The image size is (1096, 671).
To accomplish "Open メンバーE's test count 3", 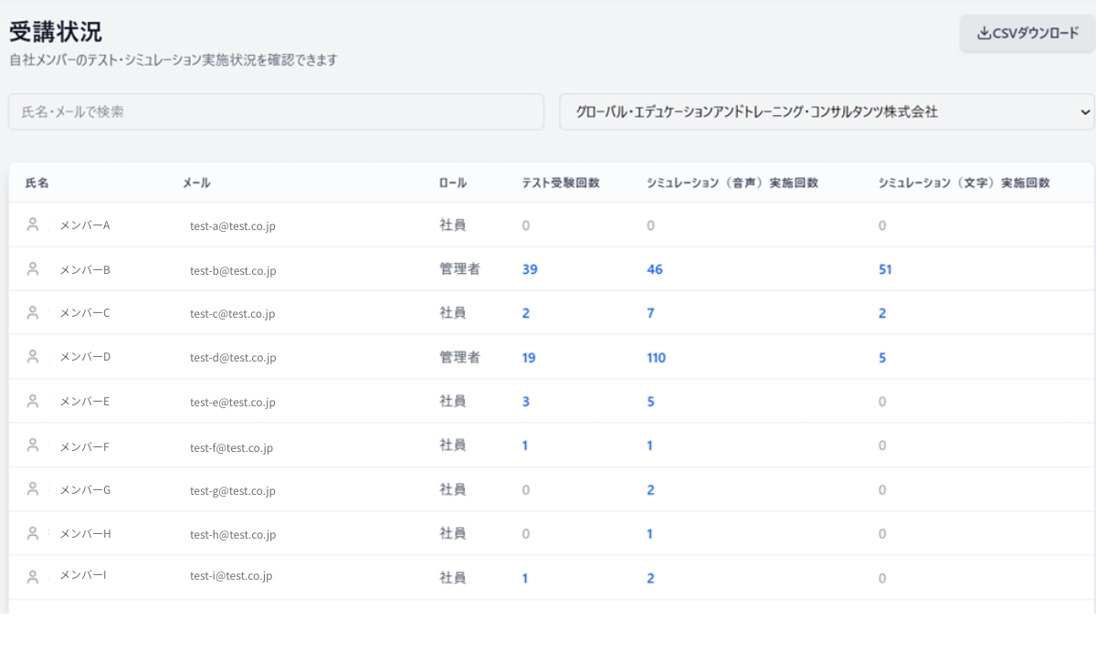I will 526,402.
